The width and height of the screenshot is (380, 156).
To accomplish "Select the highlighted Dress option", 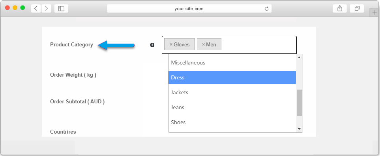I will 232,77.
